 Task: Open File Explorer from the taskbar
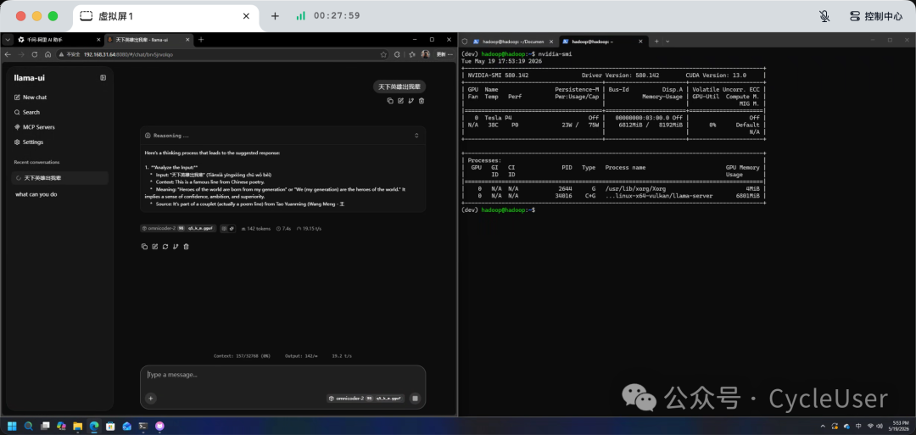click(x=77, y=427)
